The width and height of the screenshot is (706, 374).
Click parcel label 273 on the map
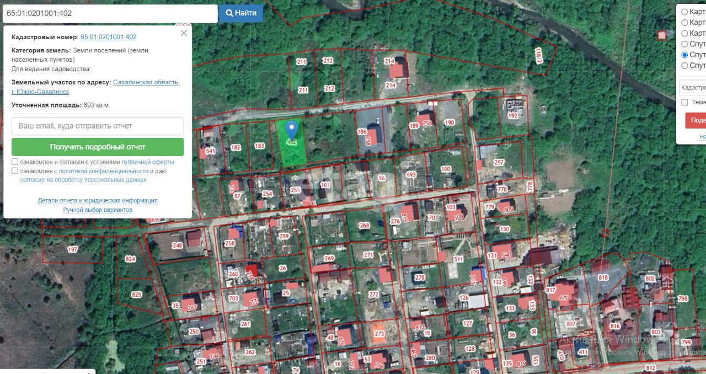pyautogui.click(x=379, y=334)
